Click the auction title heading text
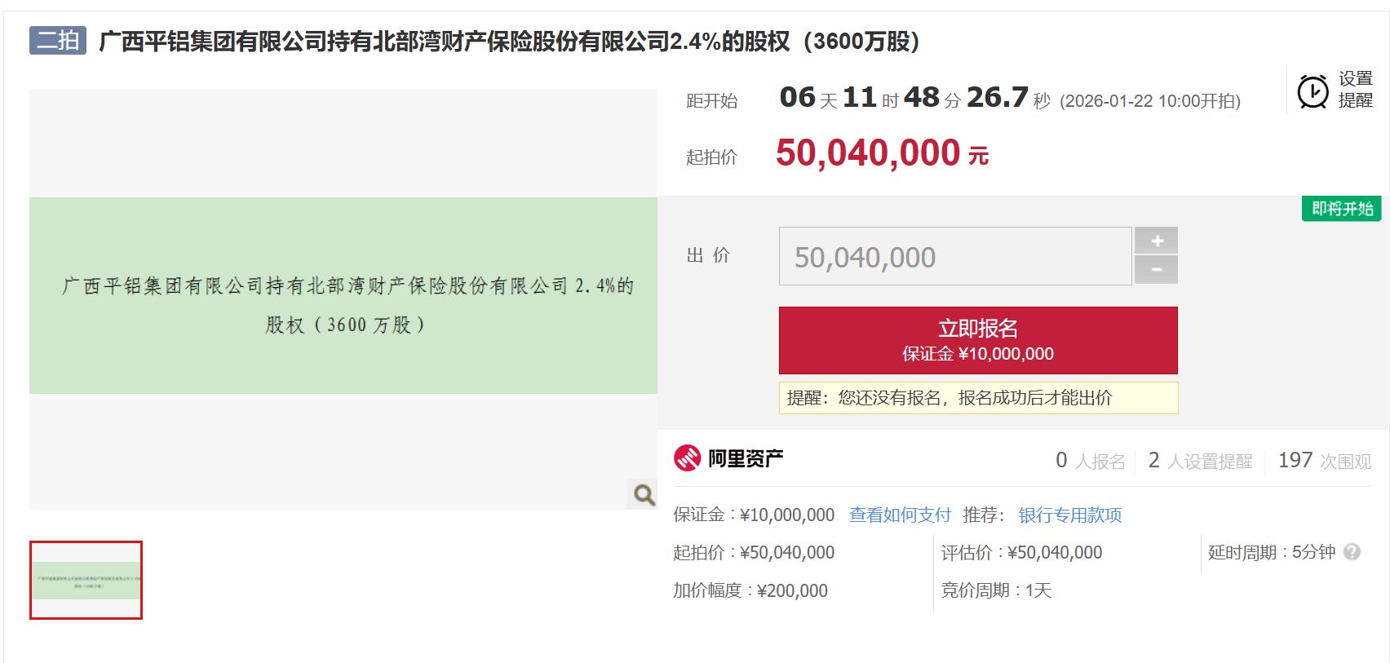This screenshot has height=663, width=1390. [509, 41]
